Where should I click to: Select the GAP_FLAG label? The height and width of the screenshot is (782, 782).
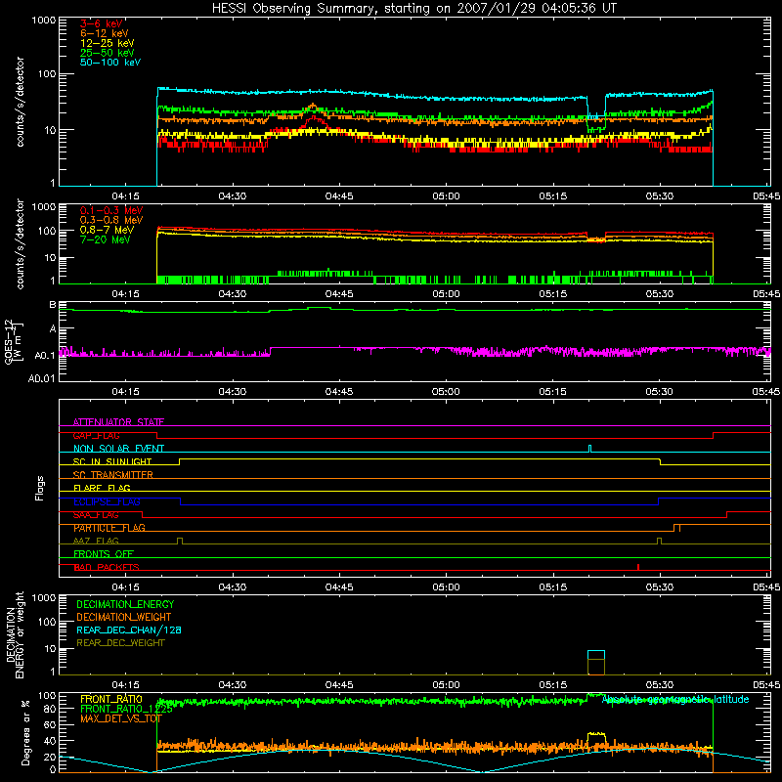pyautogui.click(x=96, y=435)
